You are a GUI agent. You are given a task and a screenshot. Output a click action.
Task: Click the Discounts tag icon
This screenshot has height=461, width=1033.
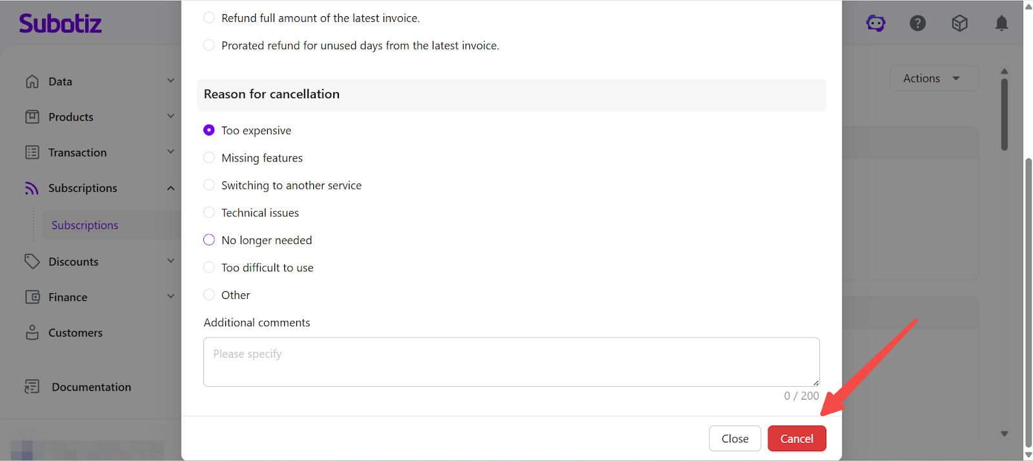pyautogui.click(x=32, y=261)
